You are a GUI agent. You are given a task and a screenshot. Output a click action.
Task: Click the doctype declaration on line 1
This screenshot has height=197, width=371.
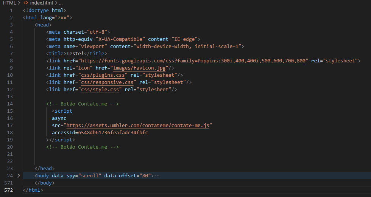pos(45,11)
